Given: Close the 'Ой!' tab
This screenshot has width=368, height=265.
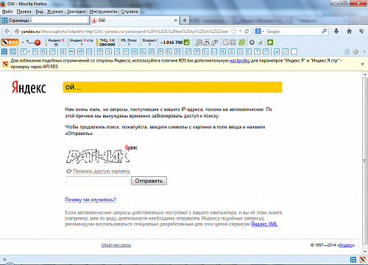Looking at the screenshot, I should 176,21.
